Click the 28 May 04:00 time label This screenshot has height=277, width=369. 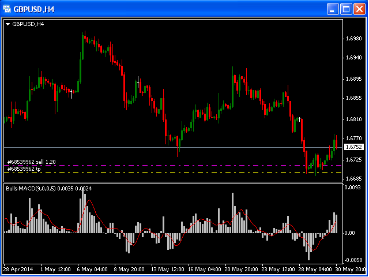pyautogui.click(x=315, y=269)
